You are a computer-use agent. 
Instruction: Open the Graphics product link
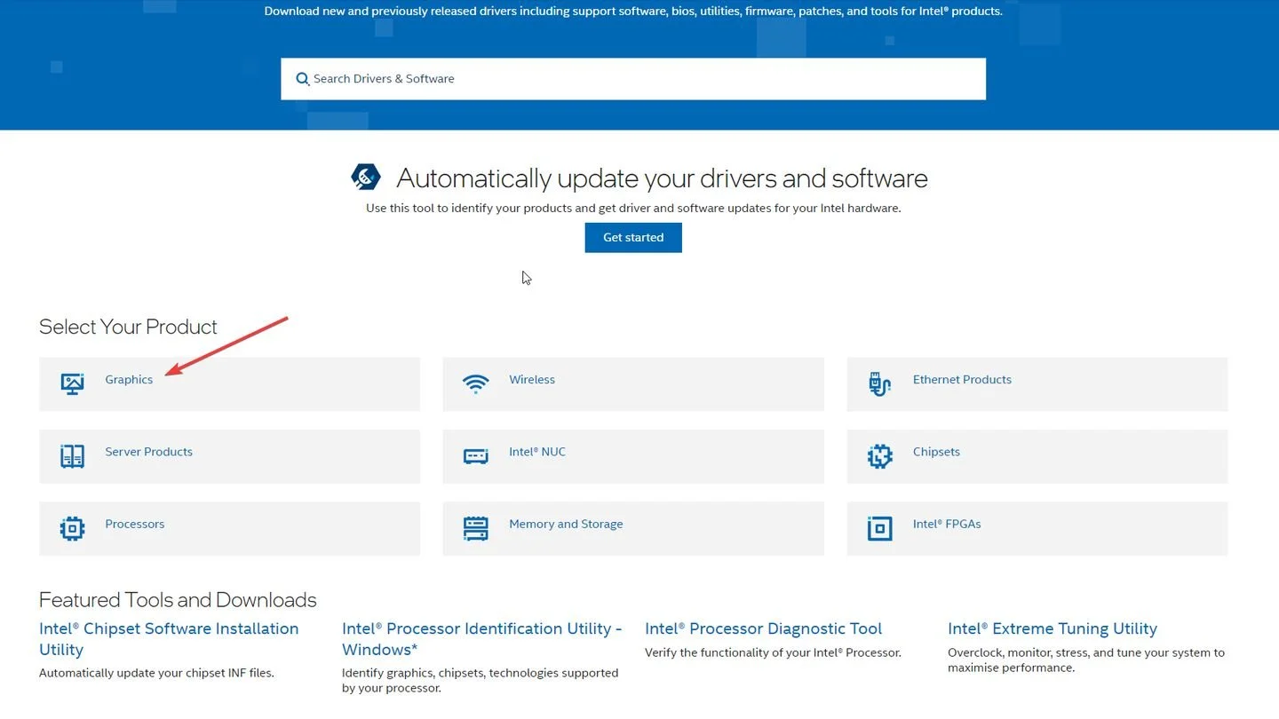click(129, 379)
